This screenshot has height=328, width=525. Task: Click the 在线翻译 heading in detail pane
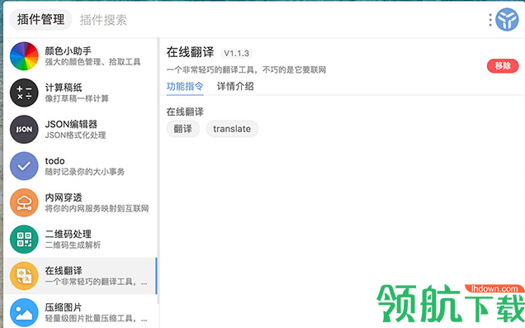coord(190,52)
